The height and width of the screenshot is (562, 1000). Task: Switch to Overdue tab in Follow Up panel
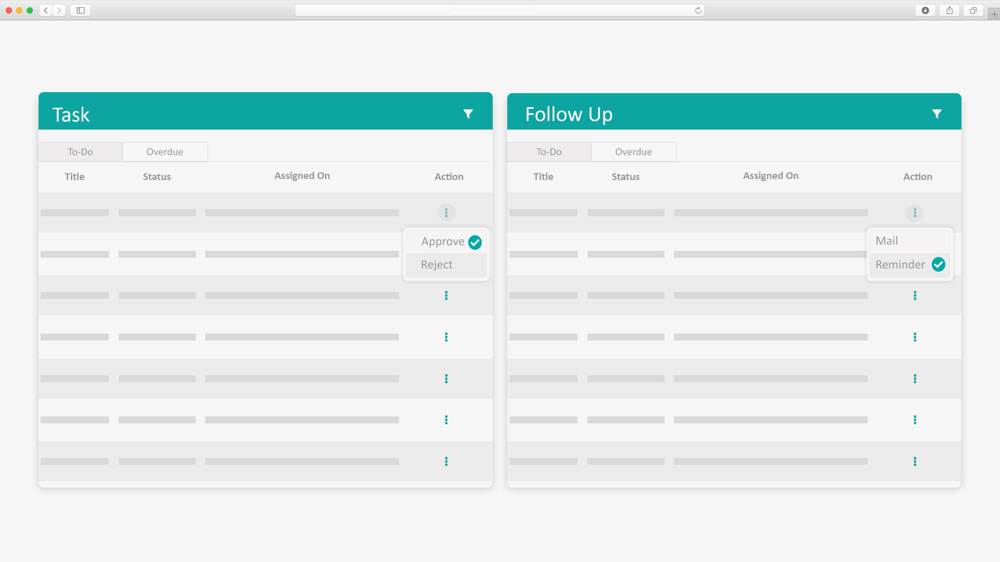click(633, 152)
